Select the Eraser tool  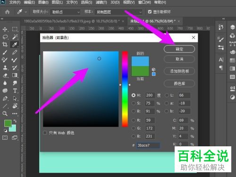coord(5,76)
